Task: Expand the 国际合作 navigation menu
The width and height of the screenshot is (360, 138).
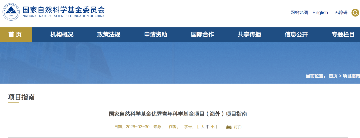Action: tap(202, 35)
